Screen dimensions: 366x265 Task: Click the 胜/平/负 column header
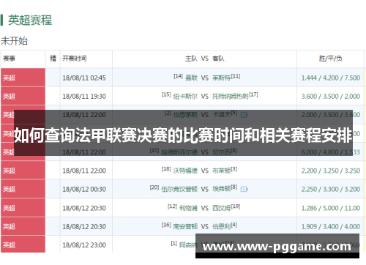[331, 59]
